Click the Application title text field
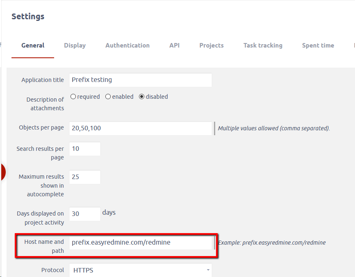Viewport: 355px width, 277px height. pyautogui.click(x=141, y=80)
